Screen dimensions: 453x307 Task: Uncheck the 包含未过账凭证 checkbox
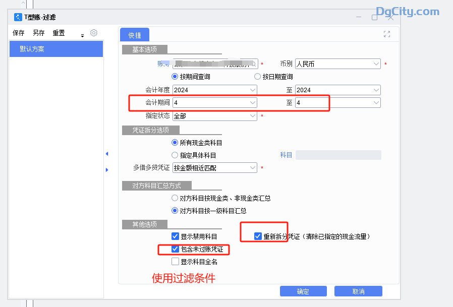tap(175, 249)
